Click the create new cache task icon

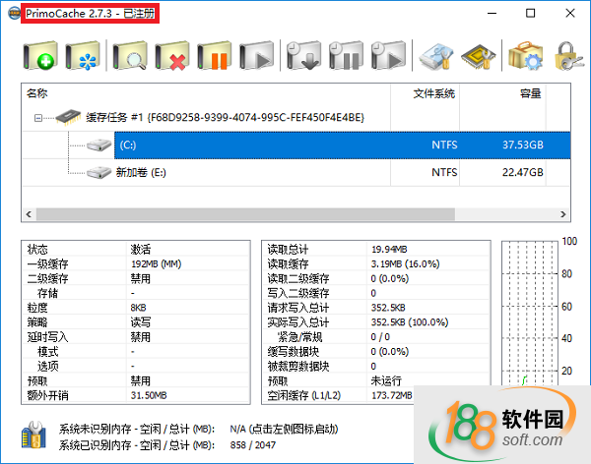[39, 55]
